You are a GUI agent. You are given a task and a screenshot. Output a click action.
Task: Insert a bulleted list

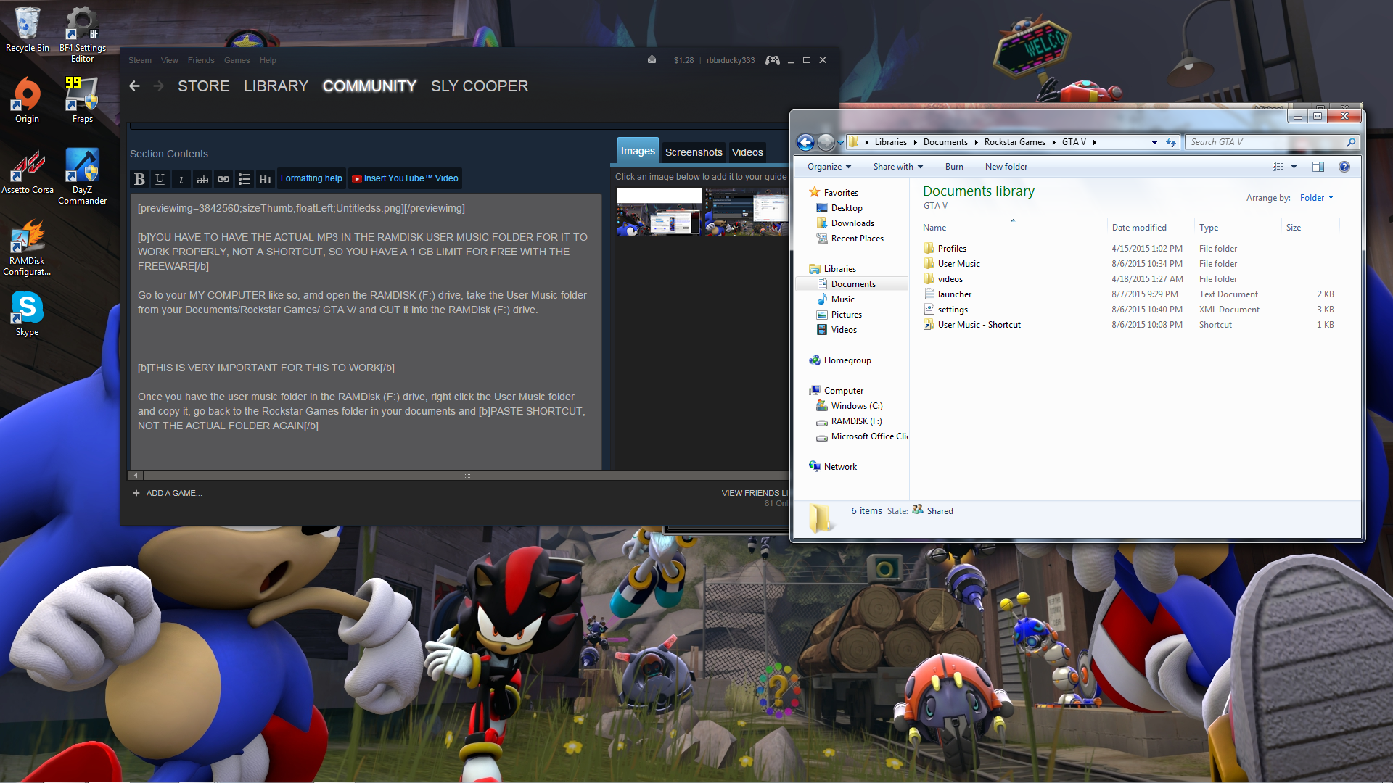[x=245, y=179]
